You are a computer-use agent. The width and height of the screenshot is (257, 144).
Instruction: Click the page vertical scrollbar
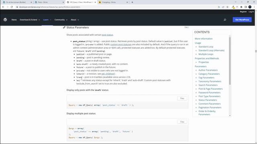point(256,51)
